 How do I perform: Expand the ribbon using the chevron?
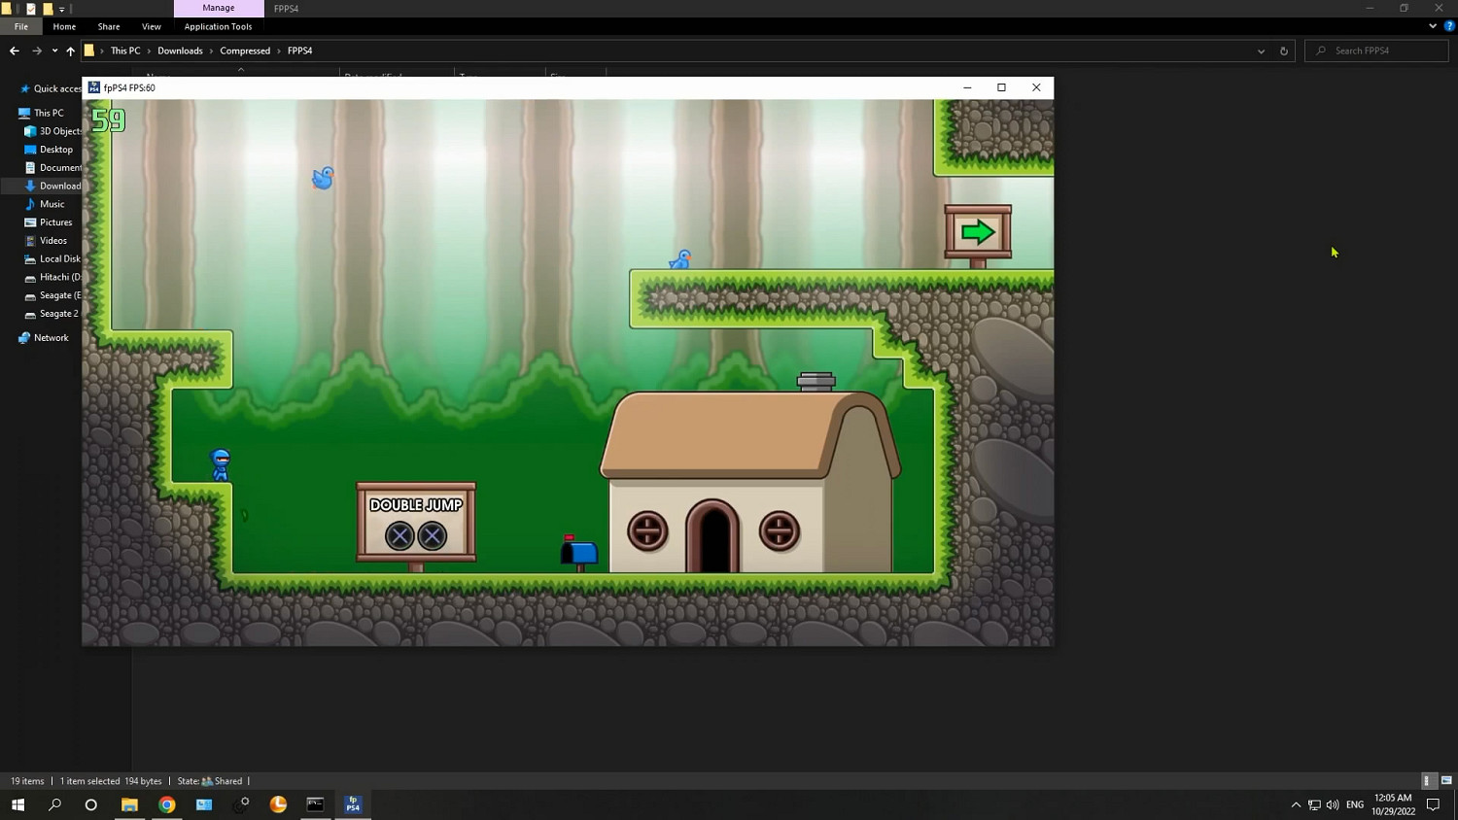coord(1433,26)
